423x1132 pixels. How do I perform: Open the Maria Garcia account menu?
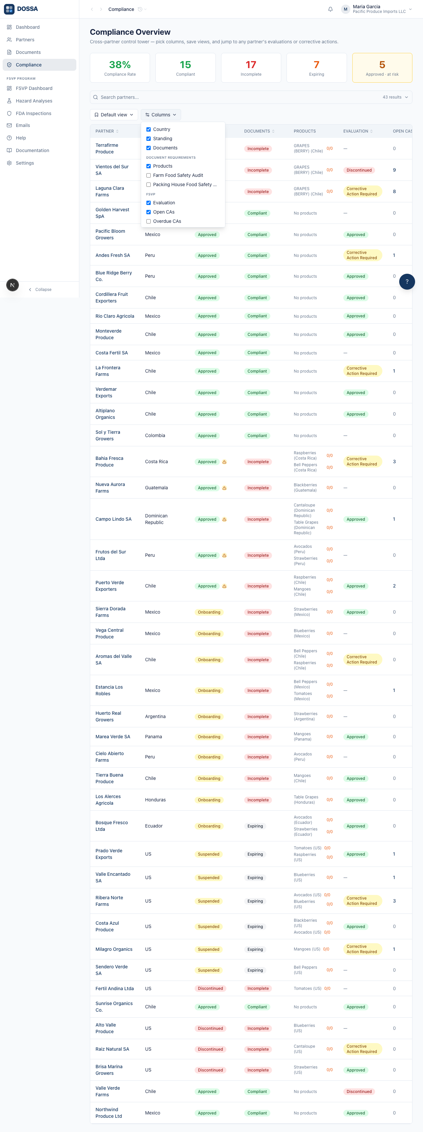tap(377, 9)
